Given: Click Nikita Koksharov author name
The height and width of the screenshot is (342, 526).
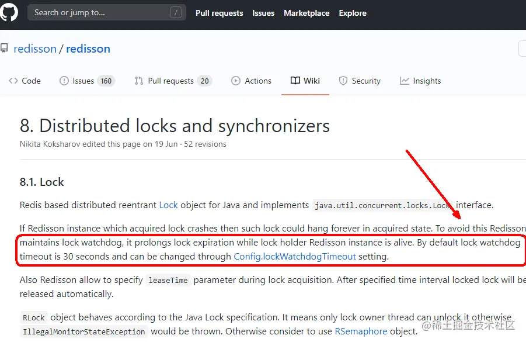Looking at the screenshot, I should [50, 144].
